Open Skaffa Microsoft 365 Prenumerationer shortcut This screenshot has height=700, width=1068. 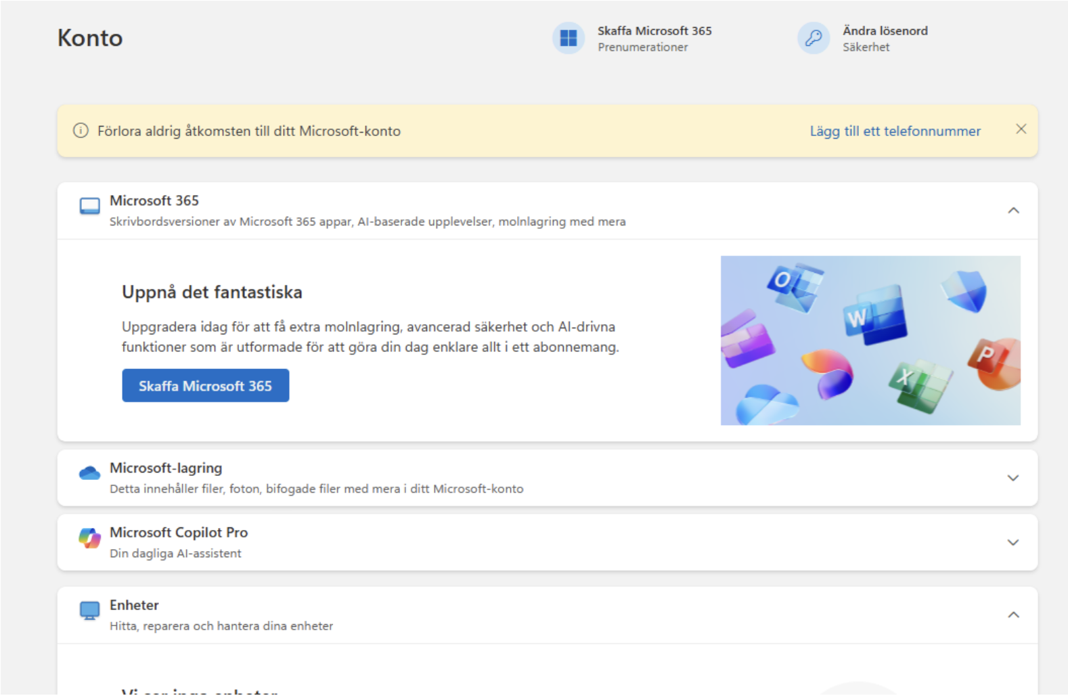click(x=633, y=39)
